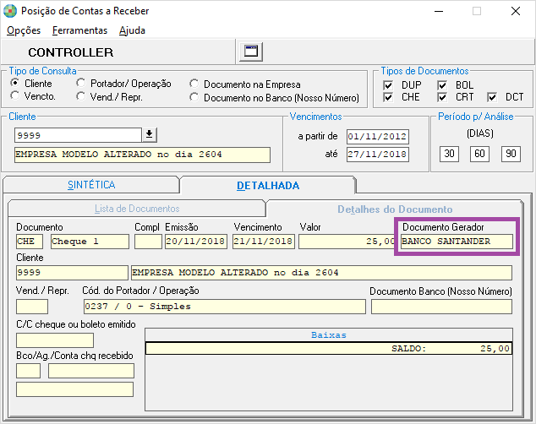Image resolution: width=536 pixels, height=424 pixels.
Task: Minimize the Posição de Contas a Receber window
Action: pyautogui.click(x=439, y=11)
